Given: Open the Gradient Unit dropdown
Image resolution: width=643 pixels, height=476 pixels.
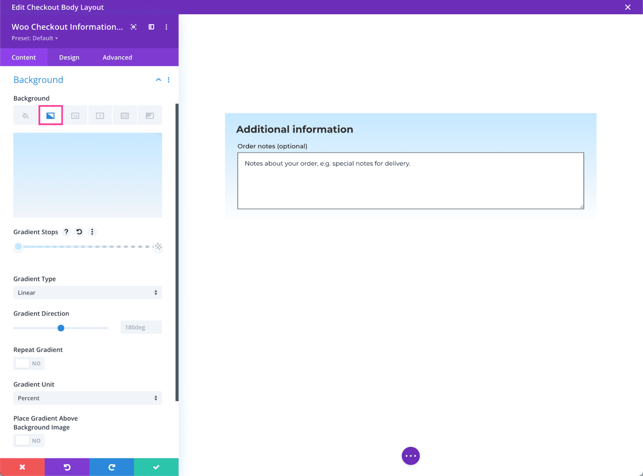Looking at the screenshot, I should 87,398.
